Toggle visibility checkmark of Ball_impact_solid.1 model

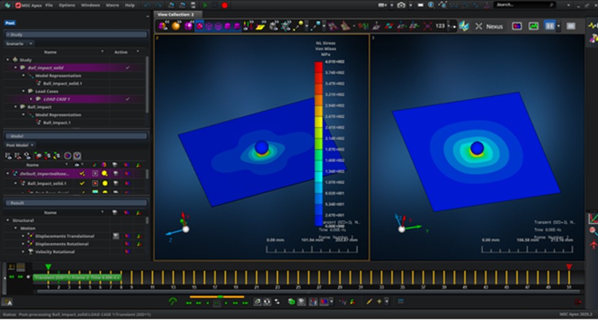click(82, 183)
